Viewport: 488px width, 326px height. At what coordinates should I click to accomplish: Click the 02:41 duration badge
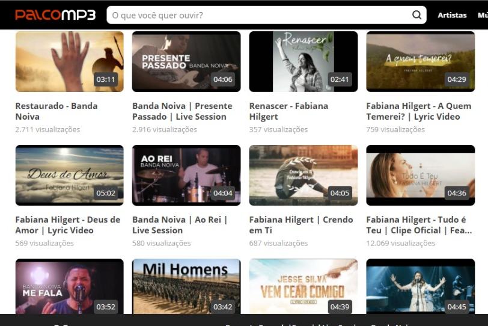[x=340, y=79]
